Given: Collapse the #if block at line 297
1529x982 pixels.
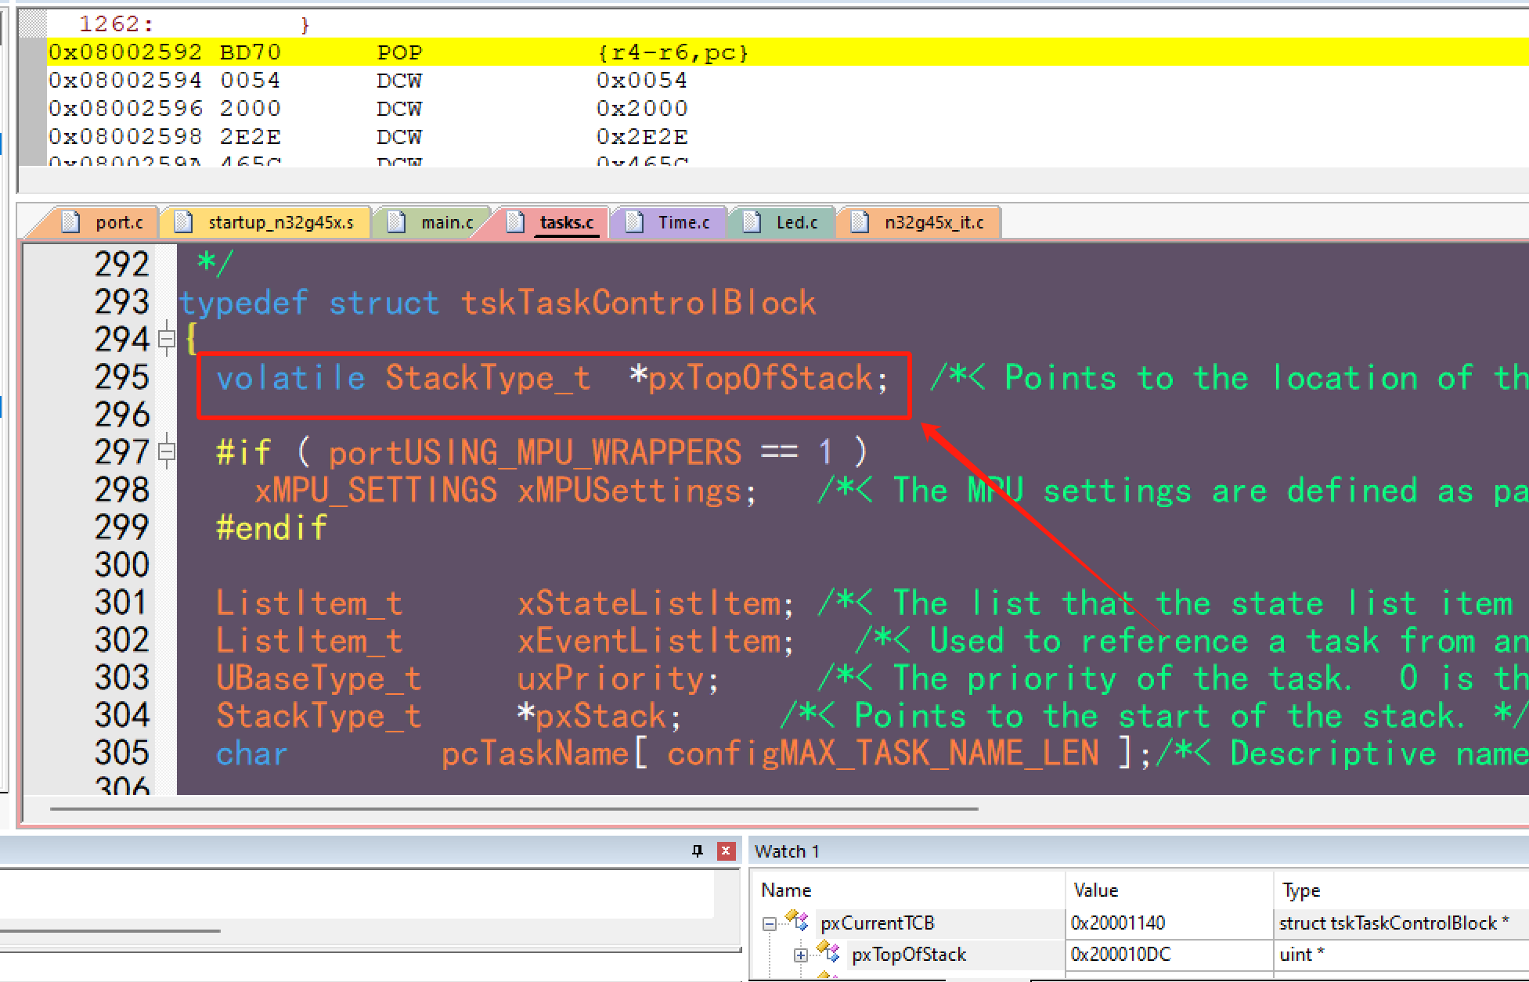Looking at the screenshot, I should pos(166,451).
